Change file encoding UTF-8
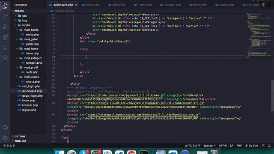This screenshot has width=274, height=154. pos(223,145)
